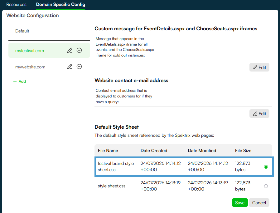Cancel the style sheet changes
This screenshot has width=280, height=213.
click(x=259, y=203)
